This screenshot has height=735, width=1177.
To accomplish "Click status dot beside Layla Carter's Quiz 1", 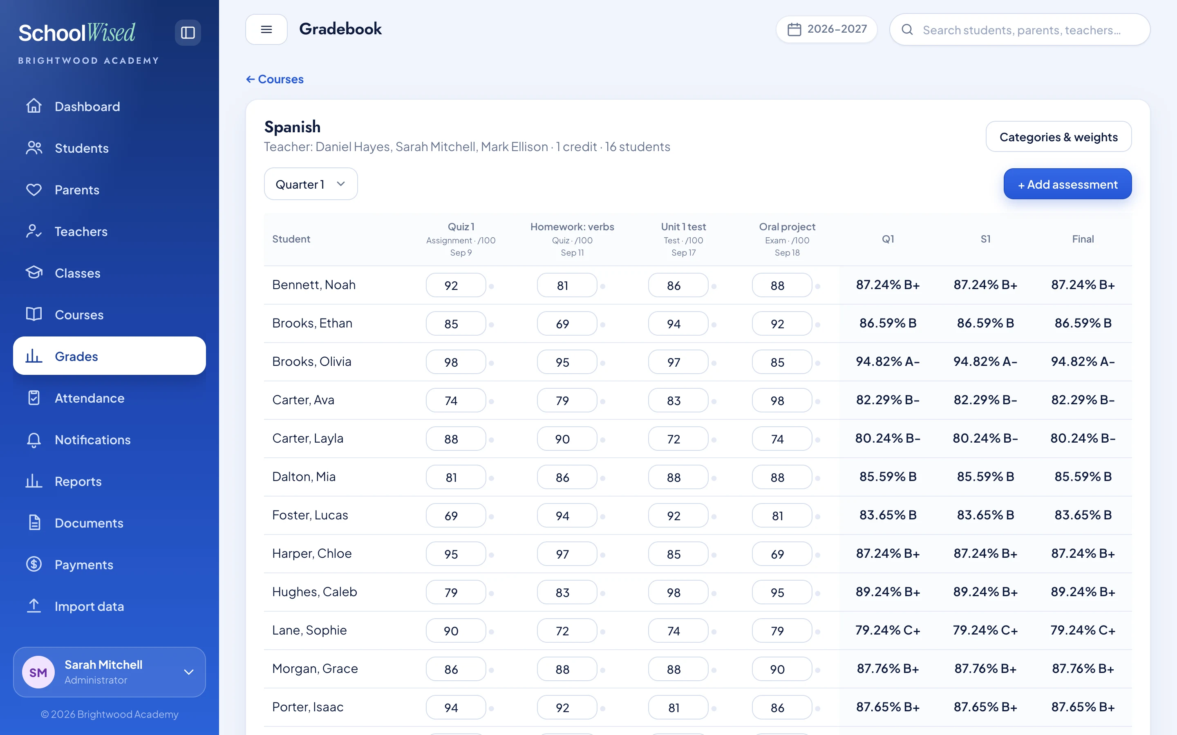I will click(x=491, y=440).
